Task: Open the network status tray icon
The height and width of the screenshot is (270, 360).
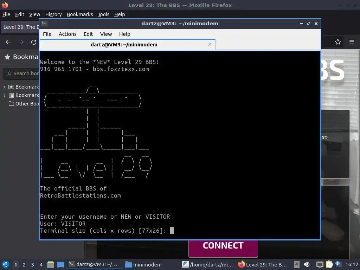Action: pos(320,264)
